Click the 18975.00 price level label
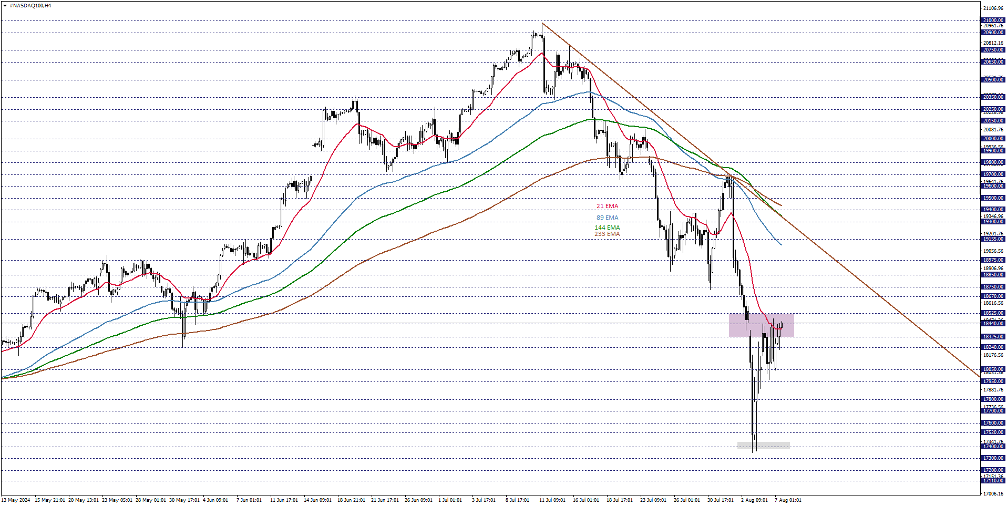This screenshot has width=1007, height=506. 993,260
